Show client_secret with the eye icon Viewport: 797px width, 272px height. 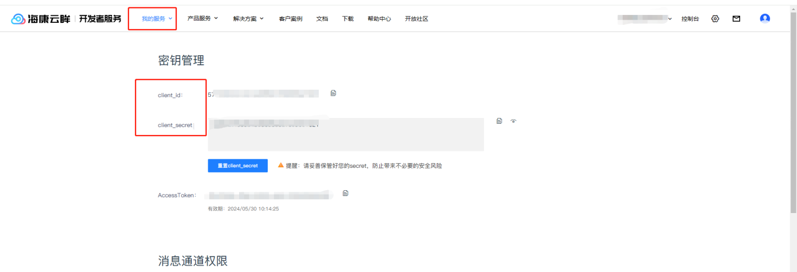(513, 121)
